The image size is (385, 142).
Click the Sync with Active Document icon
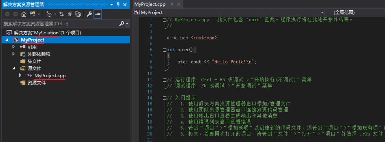coord(61,14)
